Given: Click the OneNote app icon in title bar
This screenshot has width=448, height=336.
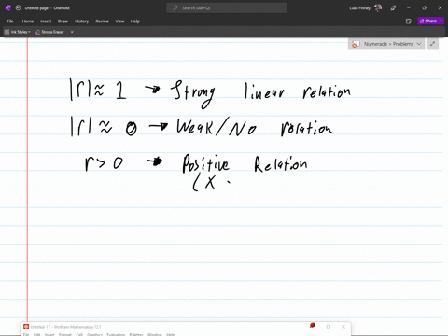Looking at the screenshot, I should click(x=8, y=8).
